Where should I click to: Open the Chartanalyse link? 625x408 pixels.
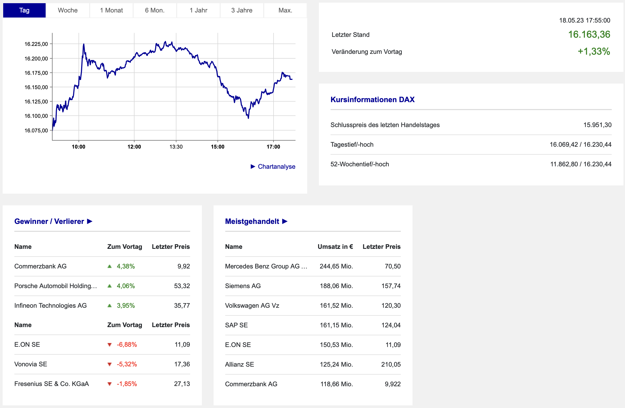276,166
